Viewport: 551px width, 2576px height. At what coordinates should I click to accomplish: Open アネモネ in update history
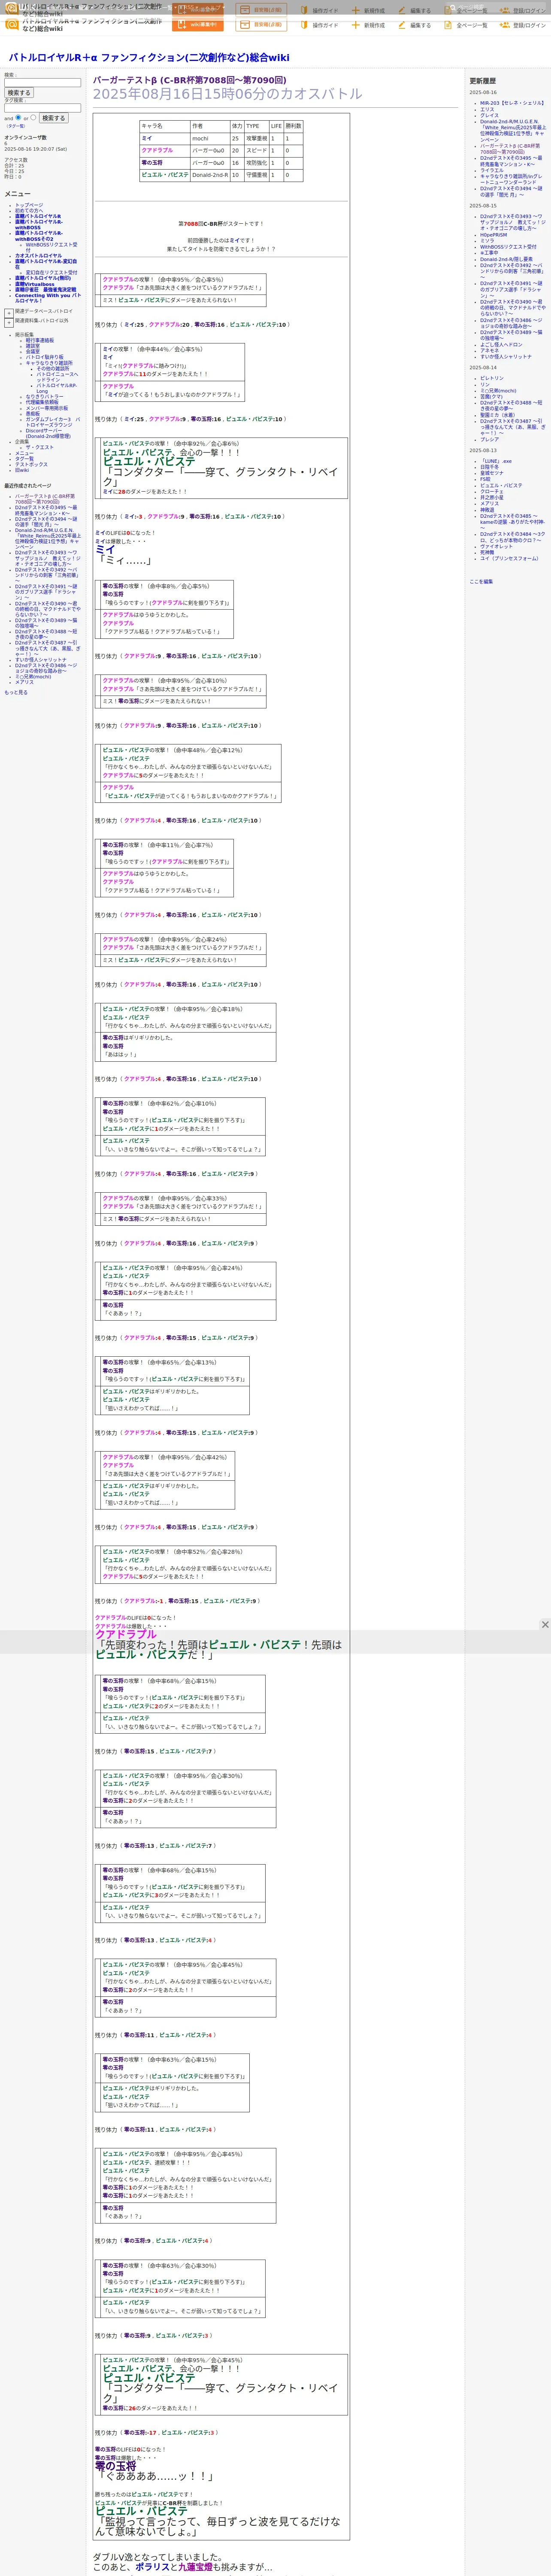(x=489, y=351)
